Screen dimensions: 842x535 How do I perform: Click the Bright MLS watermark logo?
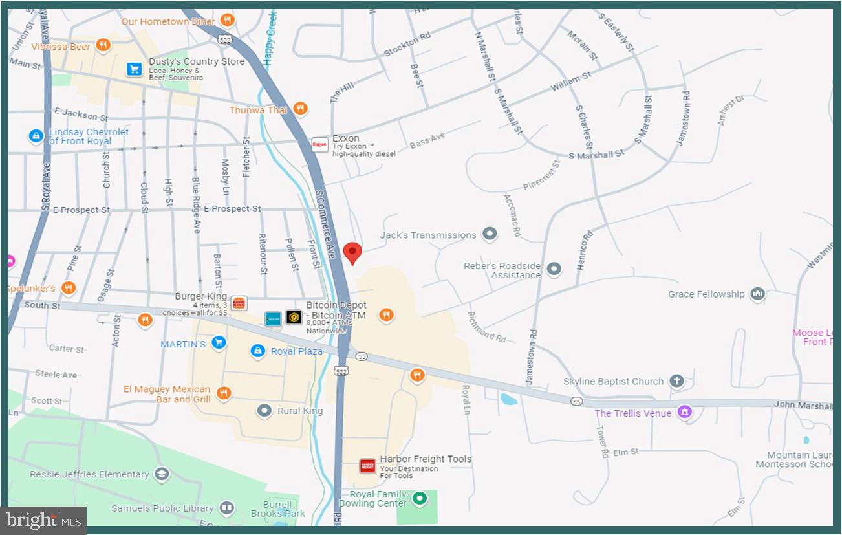coord(43,519)
